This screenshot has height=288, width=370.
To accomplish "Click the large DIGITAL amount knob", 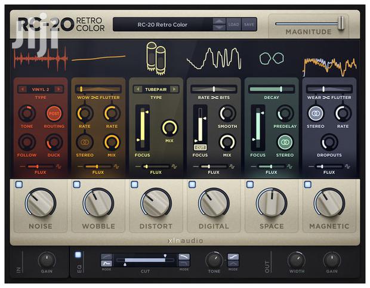I will click(x=214, y=203).
